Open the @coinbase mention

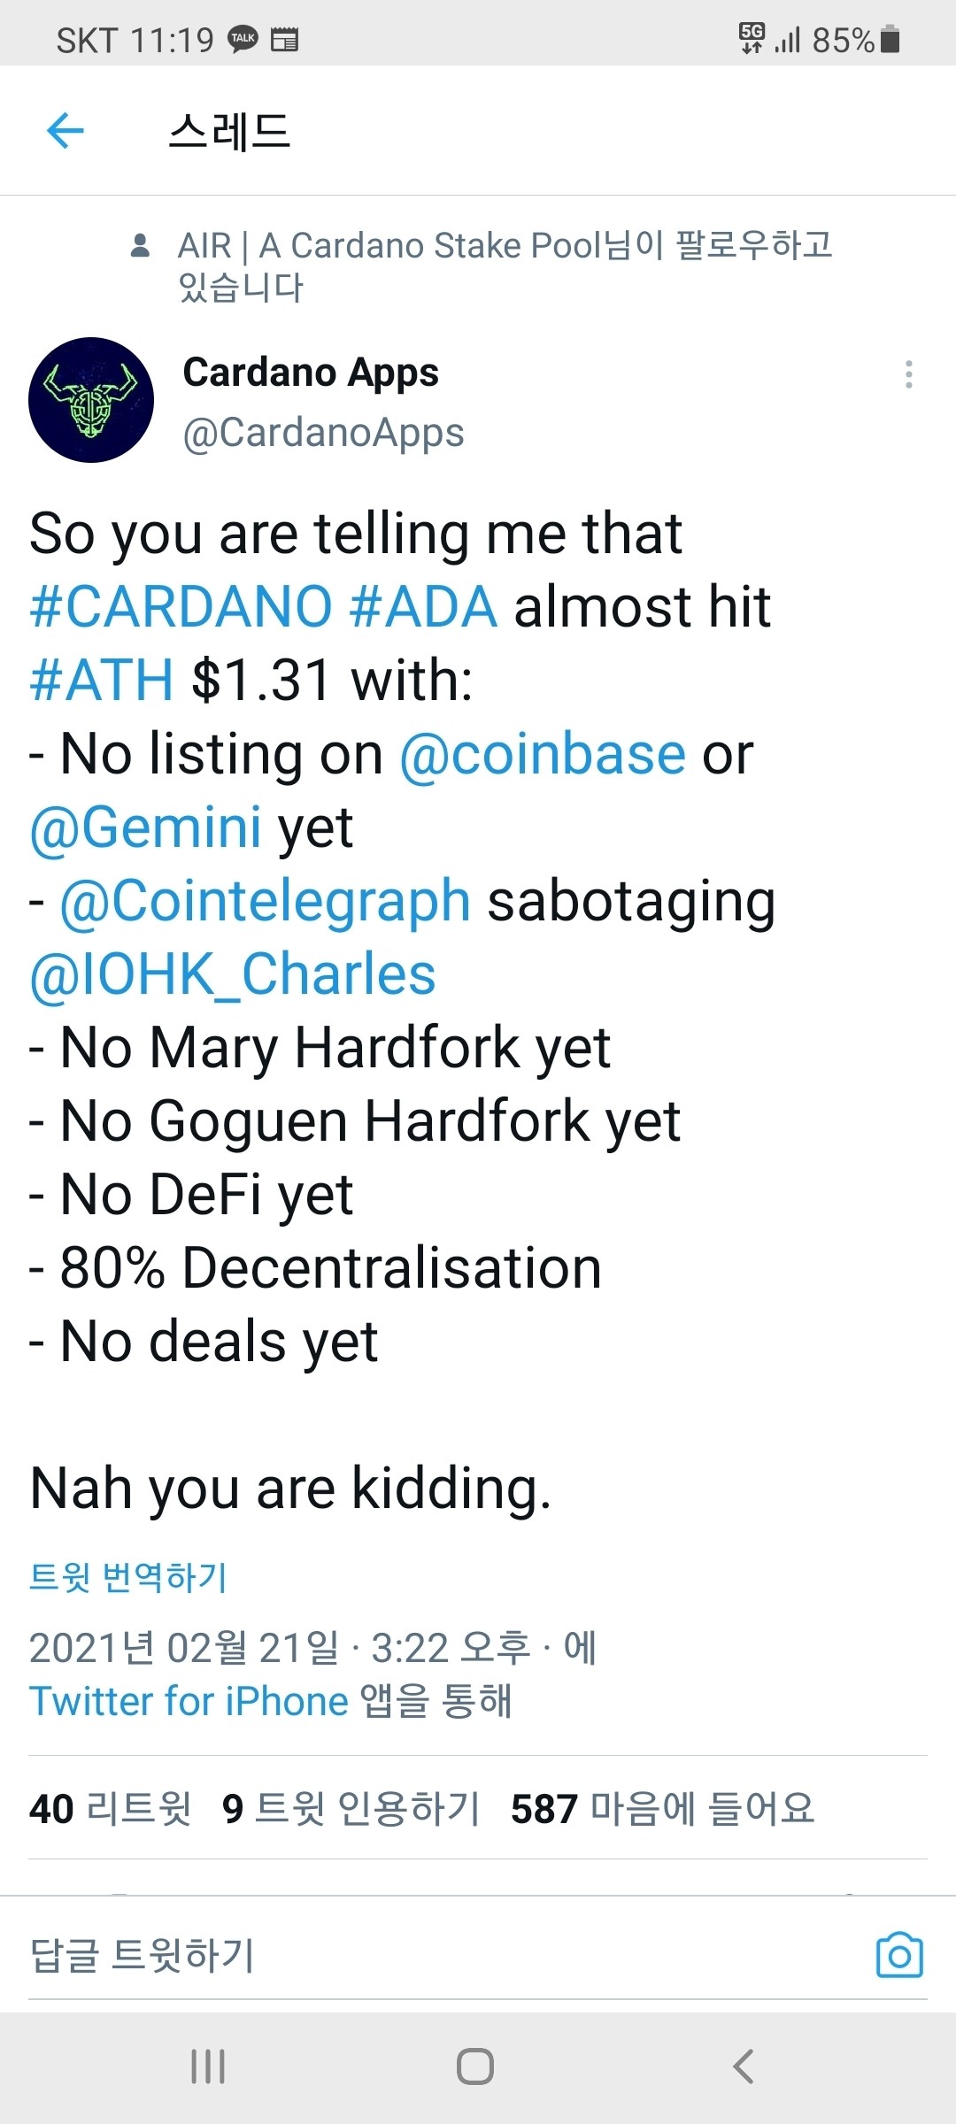[543, 754]
